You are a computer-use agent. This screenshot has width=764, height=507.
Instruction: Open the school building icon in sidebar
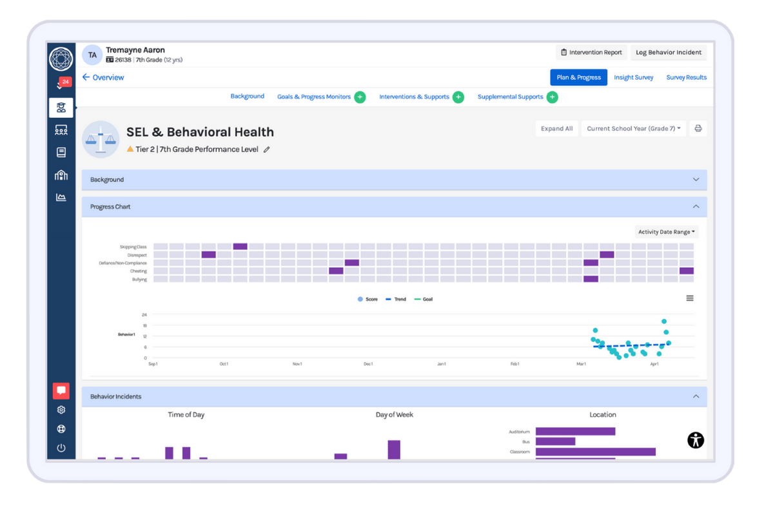[61, 175]
